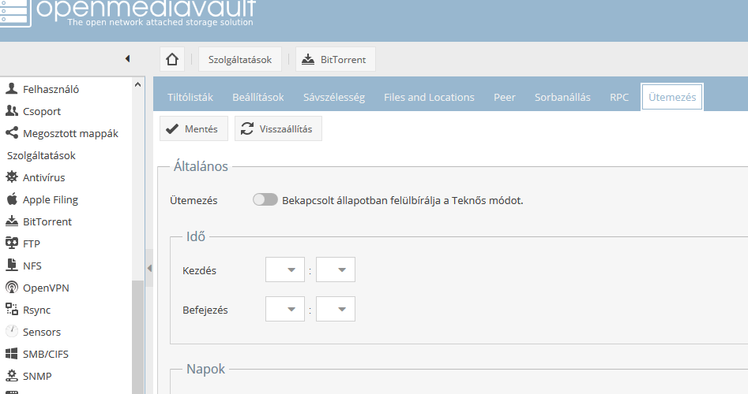
Task: Collapse navigation panel via splitter arrow
Action: click(x=149, y=268)
